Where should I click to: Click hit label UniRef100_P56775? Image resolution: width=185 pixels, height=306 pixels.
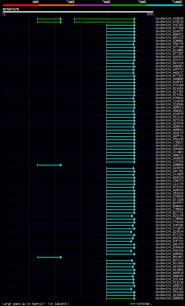(169, 44)
